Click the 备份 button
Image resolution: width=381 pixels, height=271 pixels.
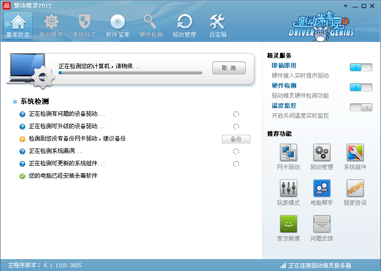[236, 139]
